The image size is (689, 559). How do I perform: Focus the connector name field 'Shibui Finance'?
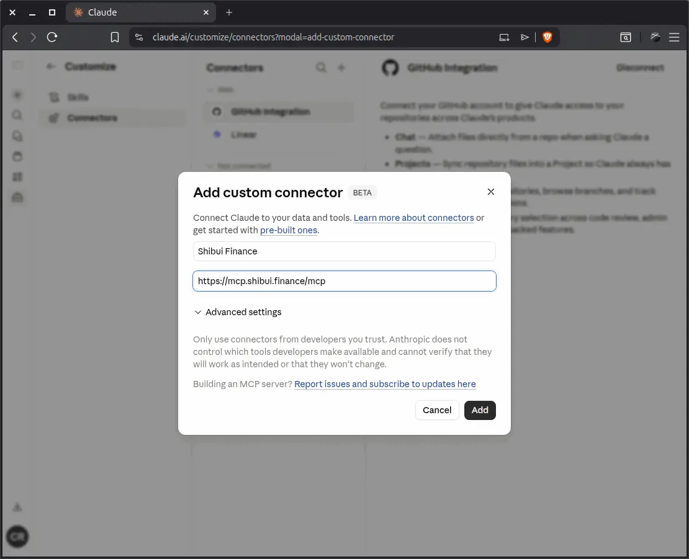click(344, 251)
